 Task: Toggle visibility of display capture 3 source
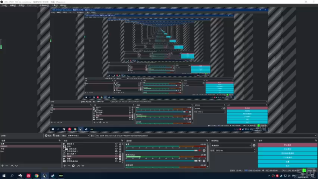116,151
